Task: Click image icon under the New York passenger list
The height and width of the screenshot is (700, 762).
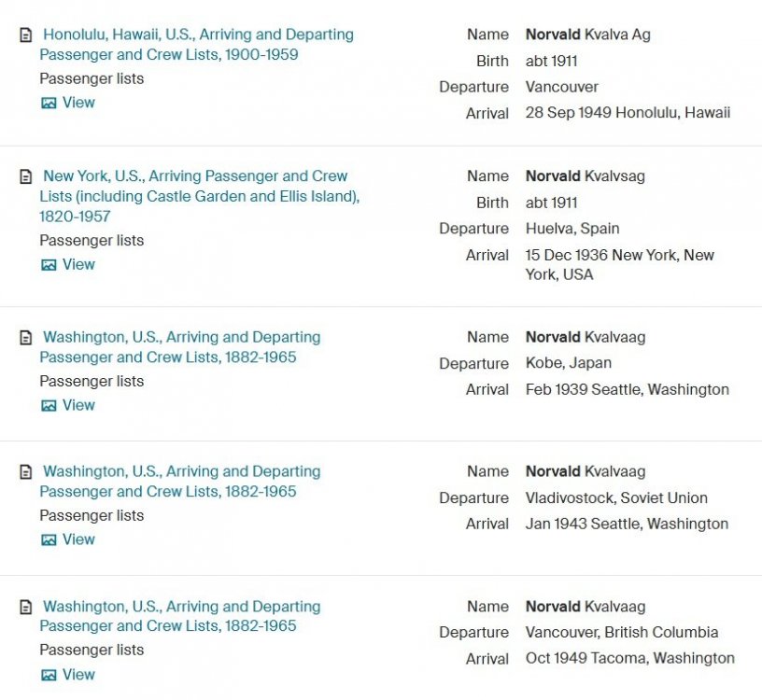Action: pos(49,265)
